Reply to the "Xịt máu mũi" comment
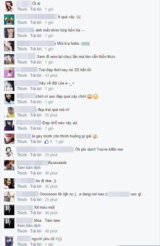The image size is (160, 246). [36, 213]
